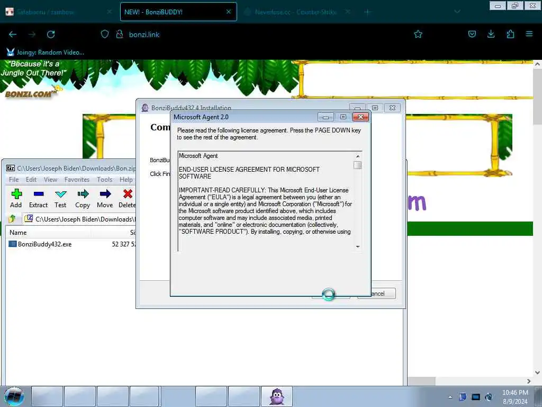Open Joingy: Random Video bookmark
This screenshot has width=542, height=407.
(x=46, y=52)
